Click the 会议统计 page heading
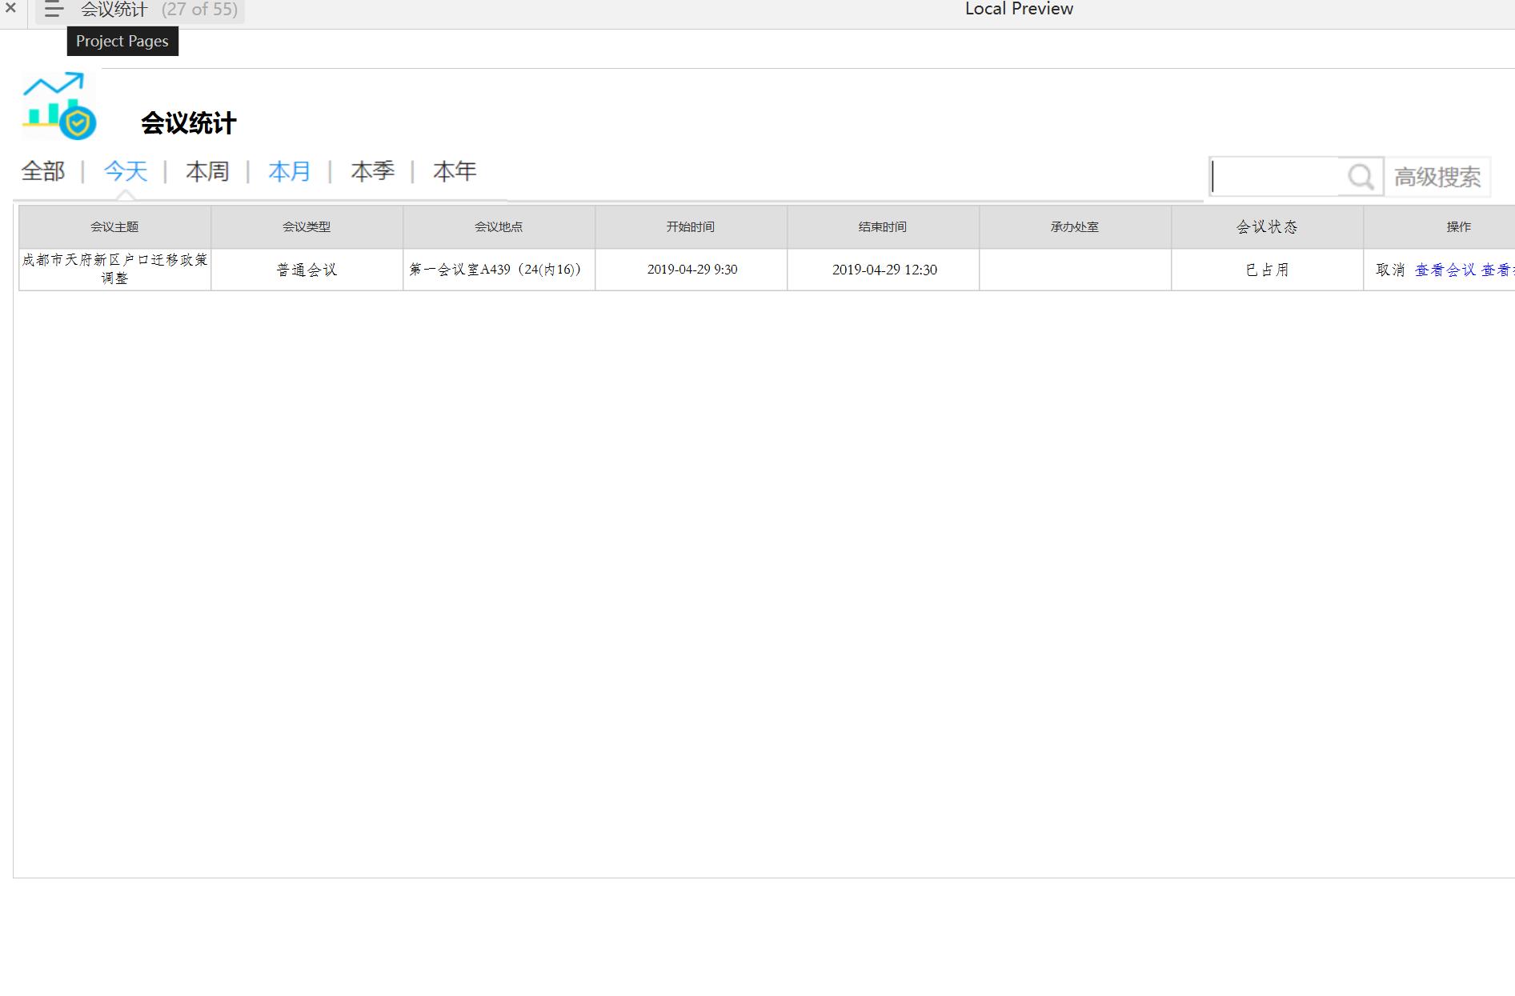Screen dimensions: 1515x996 coord(189,123)
